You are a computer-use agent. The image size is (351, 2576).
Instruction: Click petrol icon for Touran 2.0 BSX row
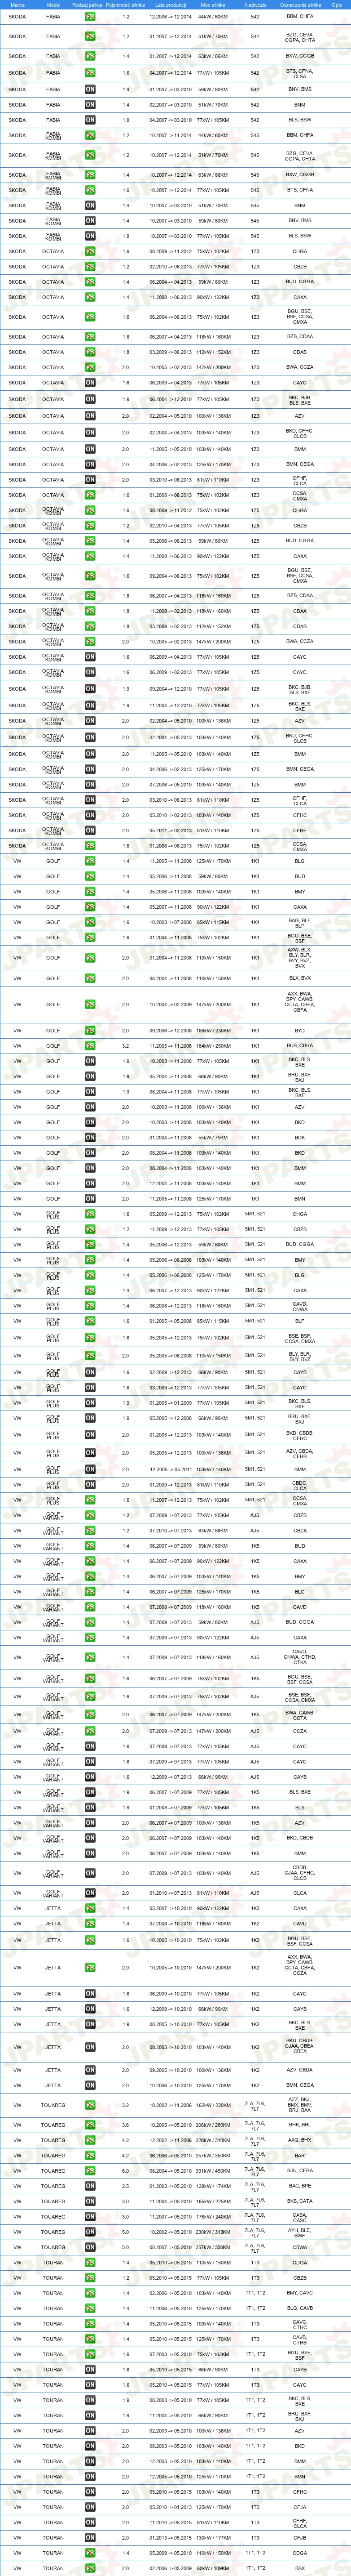[x=90, y=2568]
